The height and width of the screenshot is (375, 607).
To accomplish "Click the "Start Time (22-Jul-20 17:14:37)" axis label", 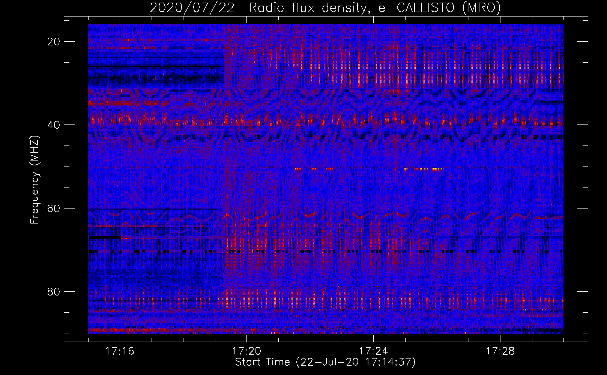I will [325, 363].
